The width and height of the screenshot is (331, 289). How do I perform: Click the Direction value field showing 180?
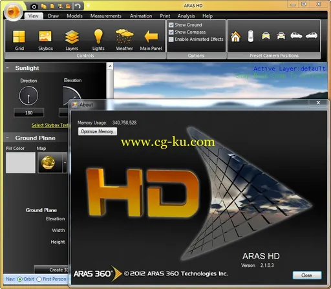29,112
